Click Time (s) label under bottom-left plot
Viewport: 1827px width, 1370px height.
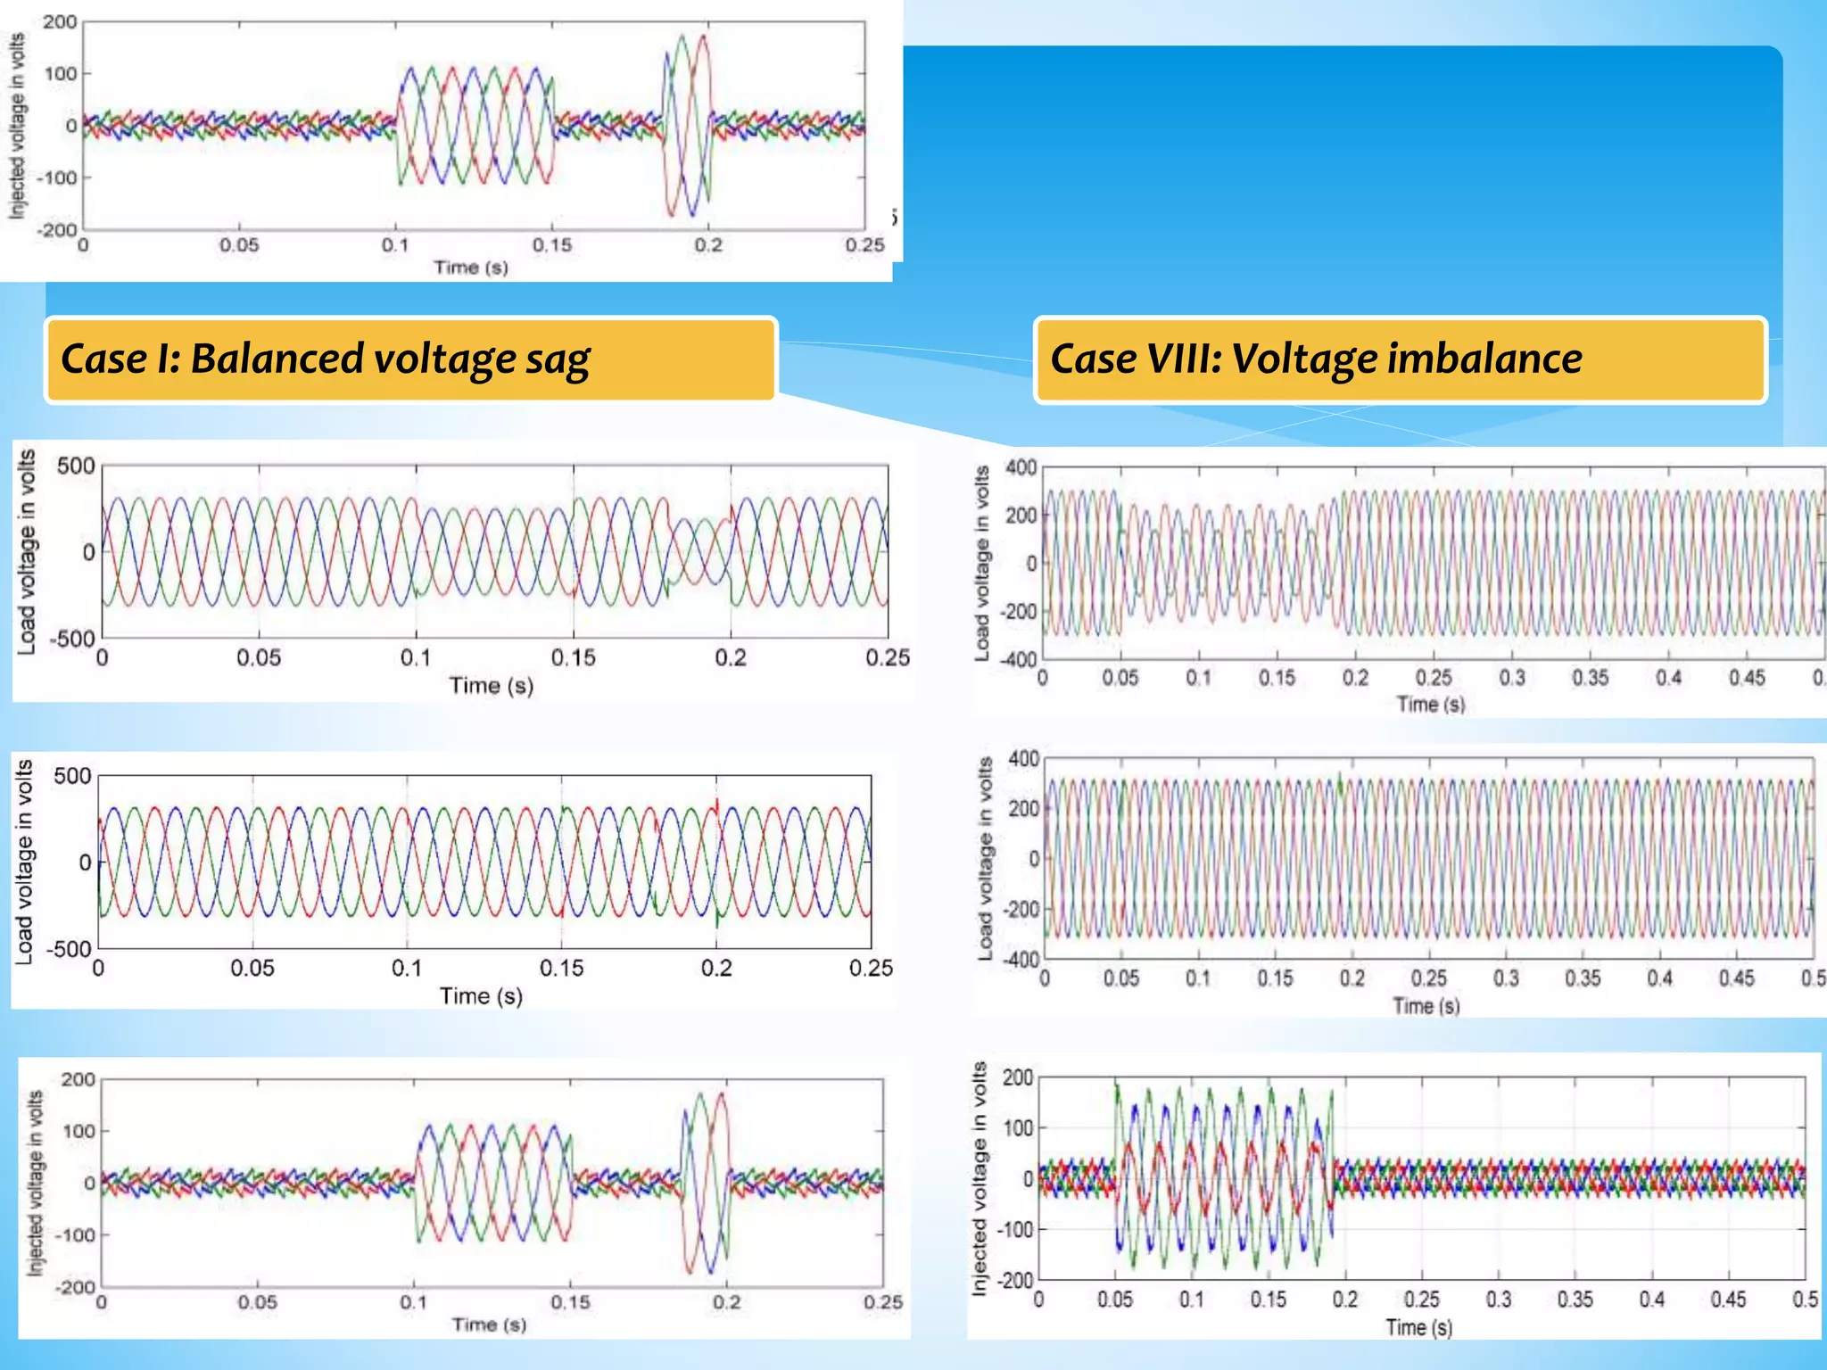489,1325
